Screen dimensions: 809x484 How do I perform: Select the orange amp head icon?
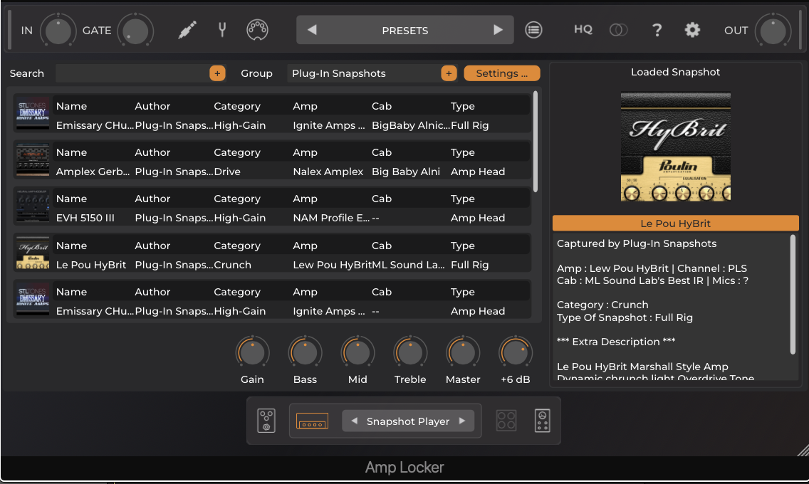tap(312, 421)
